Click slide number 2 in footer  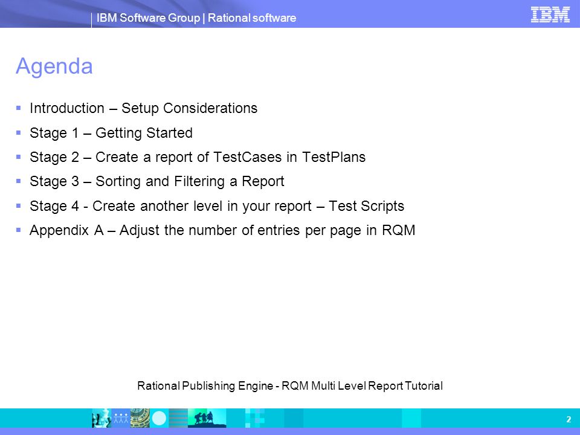[x=569, y=419]
